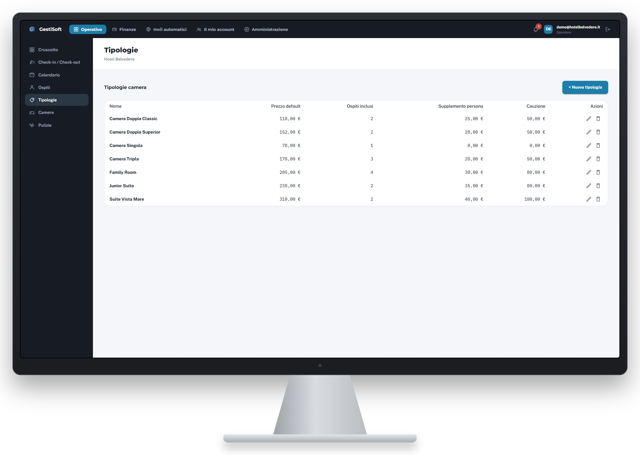Click the Supplemento persona column header
This screenshot has height=455, width=640.
coord(461,106)
